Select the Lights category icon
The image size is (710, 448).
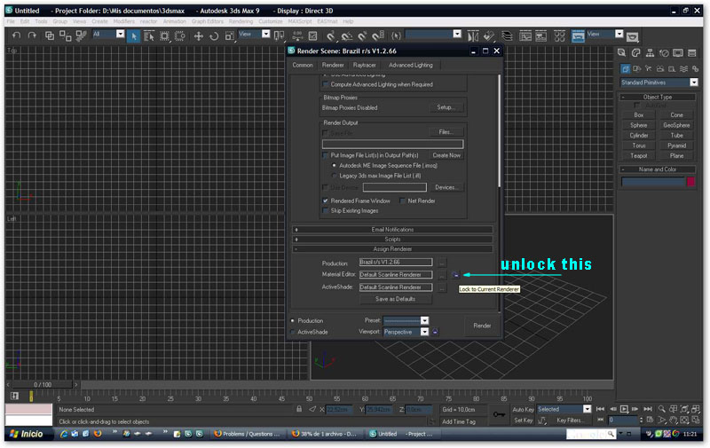coord(649,69)
